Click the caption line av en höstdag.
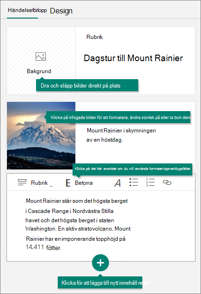This screenshot has height=294, width=201. point(104,140)
